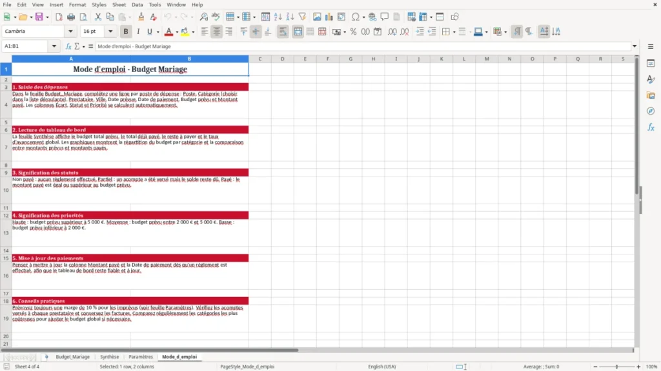Click the formula input line
Image resolution: width=661 pixels, height=371 pixels.
click(x=363, y=46)
